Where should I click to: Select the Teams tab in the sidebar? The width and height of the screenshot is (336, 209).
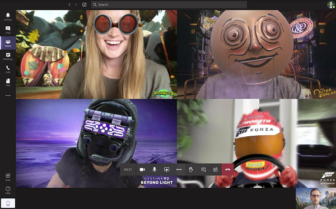(8, 43)
